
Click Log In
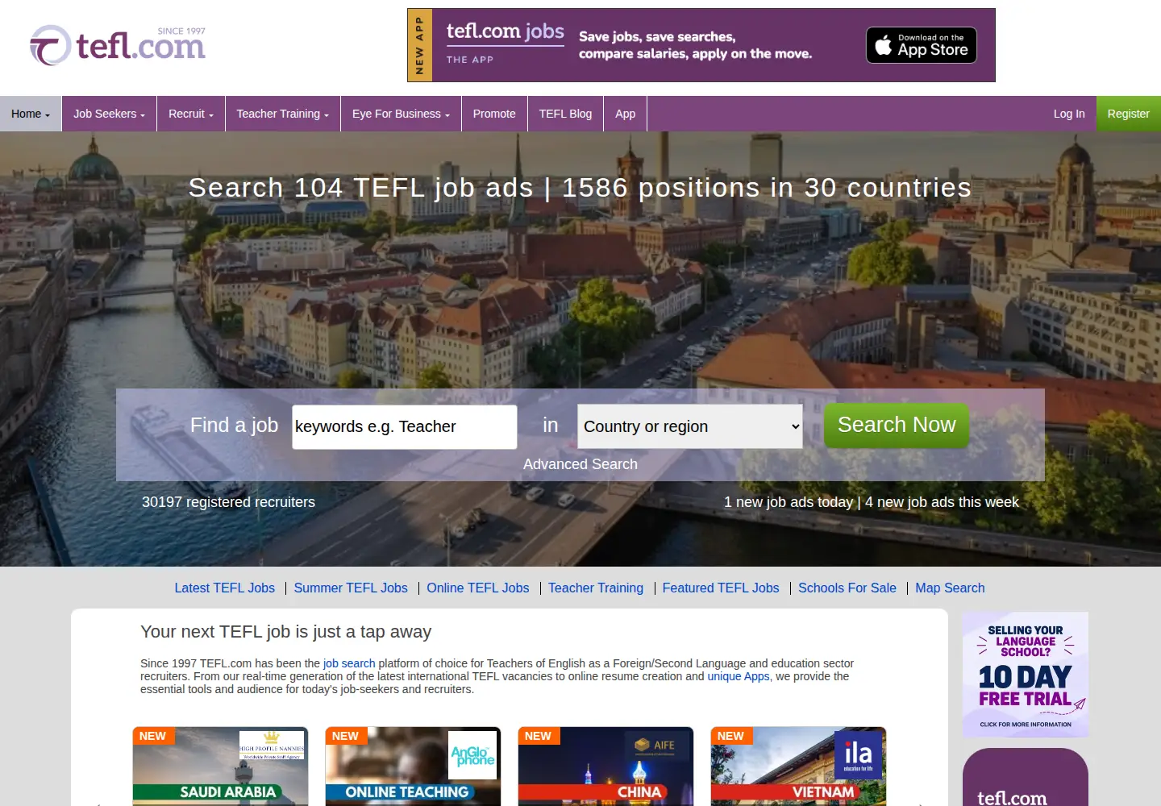coord(1069,114)
